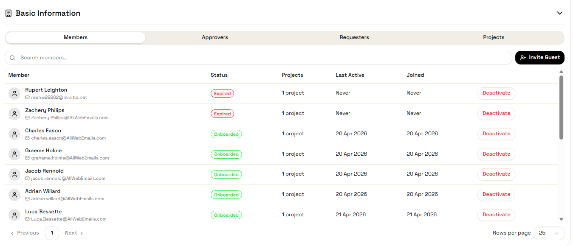573x246 pixels.
Task: Open the Approvers tab
Action: [215, 37]
